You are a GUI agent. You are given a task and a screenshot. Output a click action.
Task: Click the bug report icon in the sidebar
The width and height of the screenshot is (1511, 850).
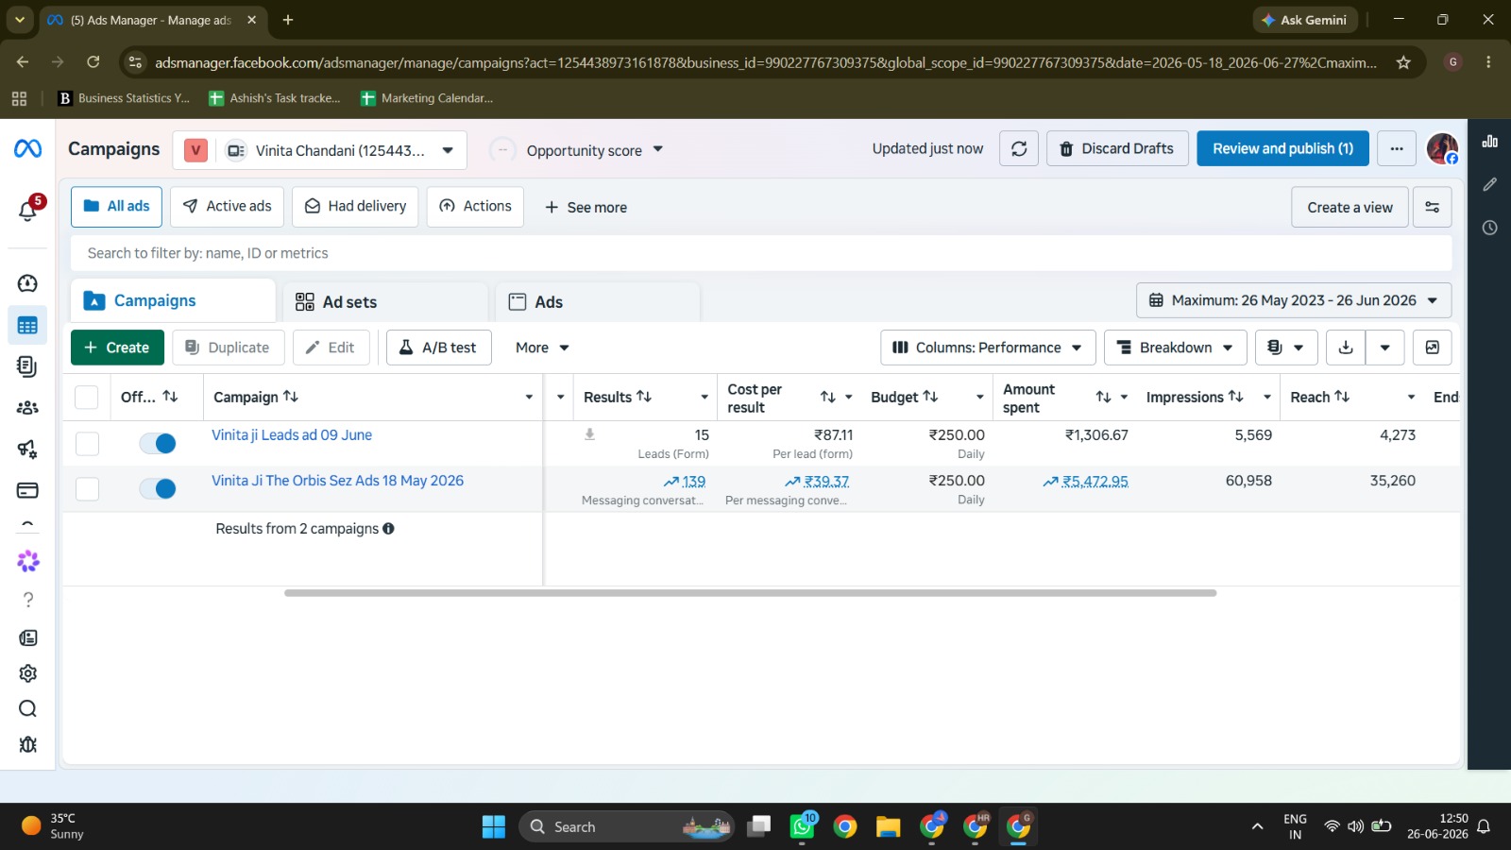(x=27, y=744)
